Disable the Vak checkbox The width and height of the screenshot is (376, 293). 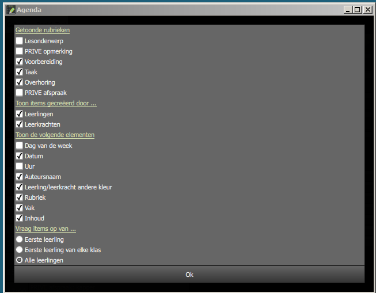[x=19, y=208]
